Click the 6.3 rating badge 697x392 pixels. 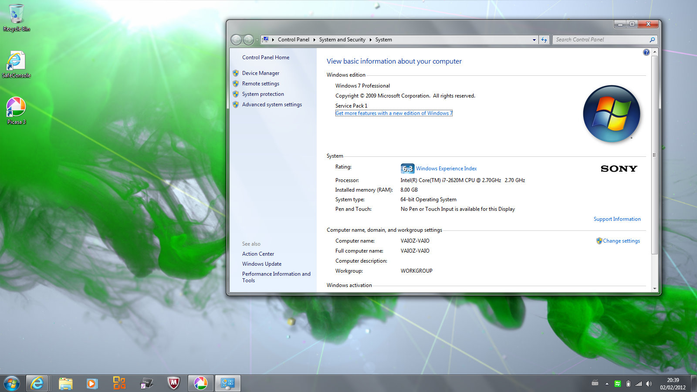point(407,168)
